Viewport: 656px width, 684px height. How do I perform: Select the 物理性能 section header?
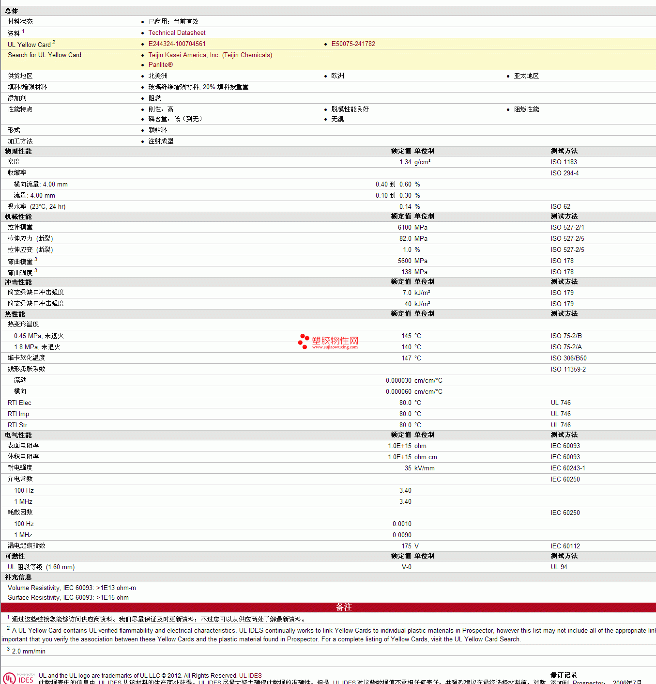(x=18, y=151)
